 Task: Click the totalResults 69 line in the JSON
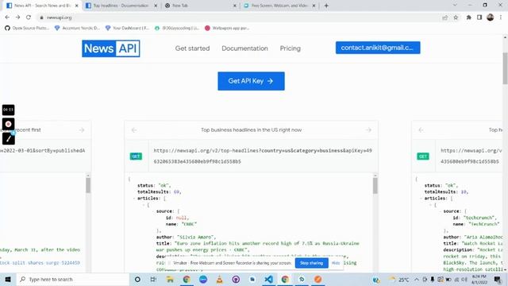[x=159, y=191]
